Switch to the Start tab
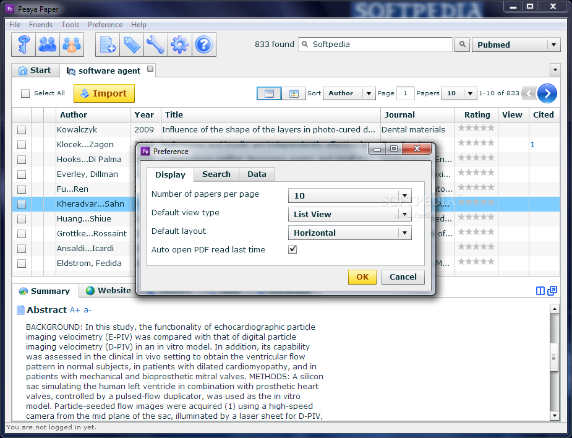Image resolution: width=572 pixels, height=438 pixels. pyautogui.click(x=35, y=70)
